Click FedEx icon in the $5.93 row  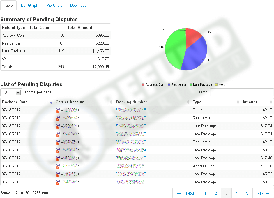pyautogui.click(x=58, y=174)
